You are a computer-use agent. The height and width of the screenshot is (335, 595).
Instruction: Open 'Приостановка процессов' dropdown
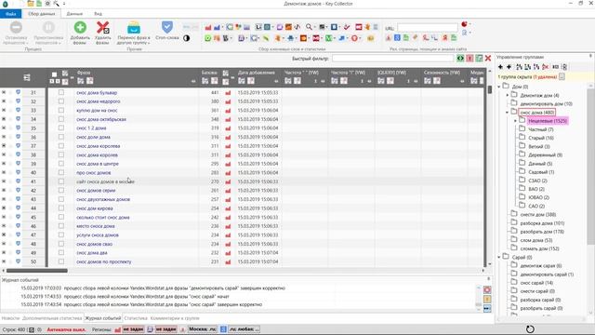point(48,40)
